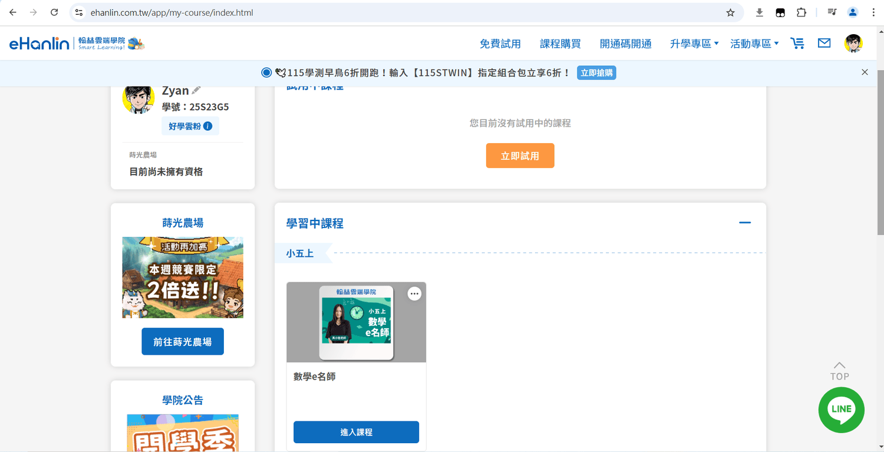This screenshot has width=884, height=452.
Task: Open the 數學e名師 course thumbnail
Action: [x=356, y=322]
